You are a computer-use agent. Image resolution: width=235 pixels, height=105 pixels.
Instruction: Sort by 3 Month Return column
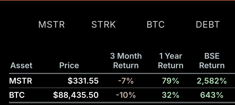click(x=126, y=61)
